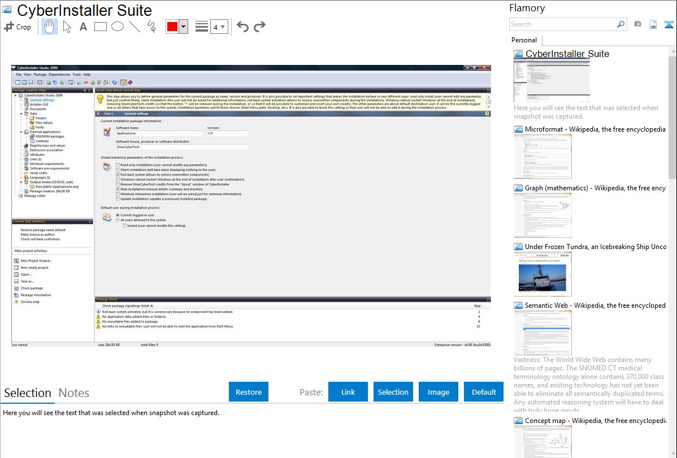Click the line thickness icon
Screen dimensions: 677x458
click(x=201, y=27)
